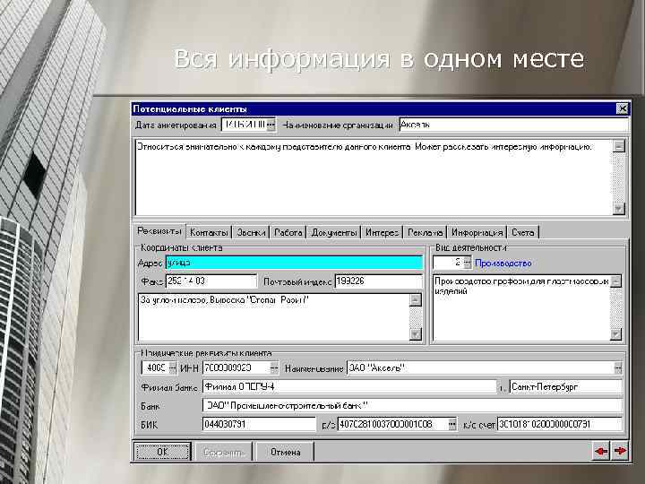
Task: Open the date picker next to Дата анкетирования
Action: [271, 125]
